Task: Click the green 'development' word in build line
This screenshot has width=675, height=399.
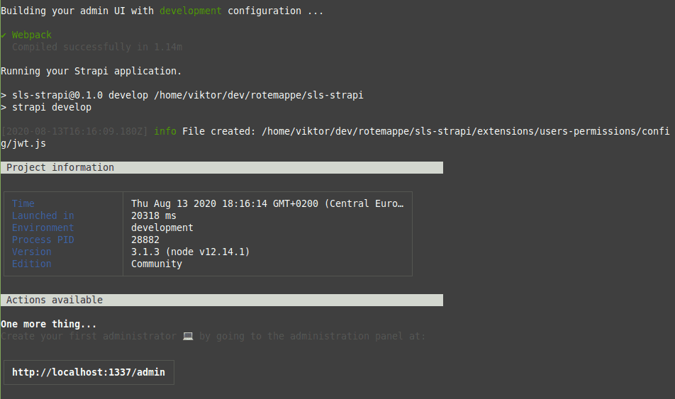Action: point(190,11)
